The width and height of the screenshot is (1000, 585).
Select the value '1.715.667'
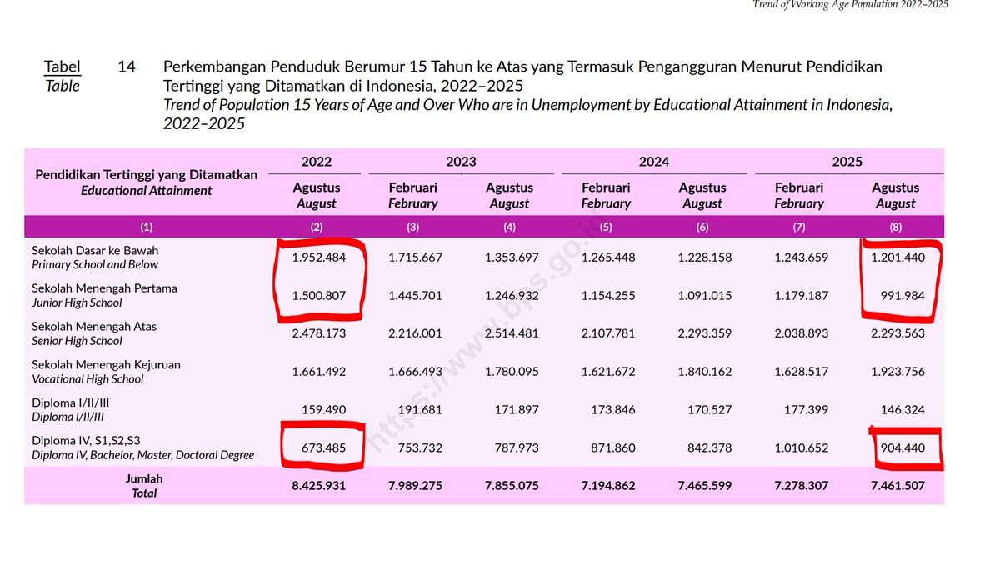coord(415,257)
